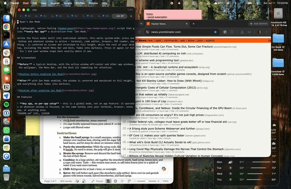Viewport: 291px width, 189px height.
Task: Upvote the 'Long Covid' story arrow
Action: coord(128,149)
